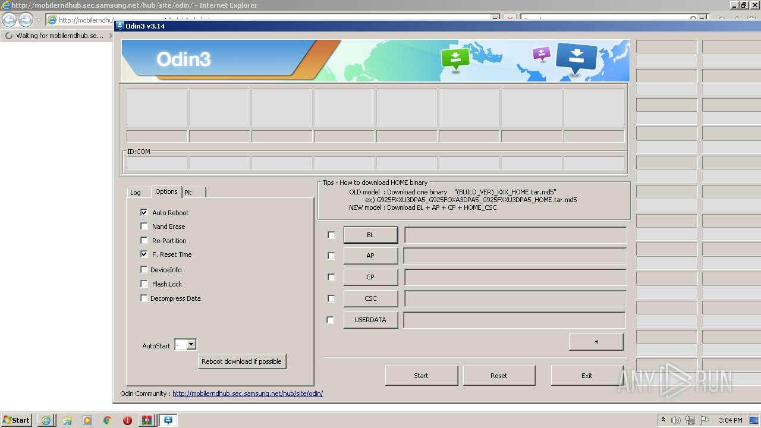
Task: Tick the checkbox beside BL
Action: tap(331, 235)
